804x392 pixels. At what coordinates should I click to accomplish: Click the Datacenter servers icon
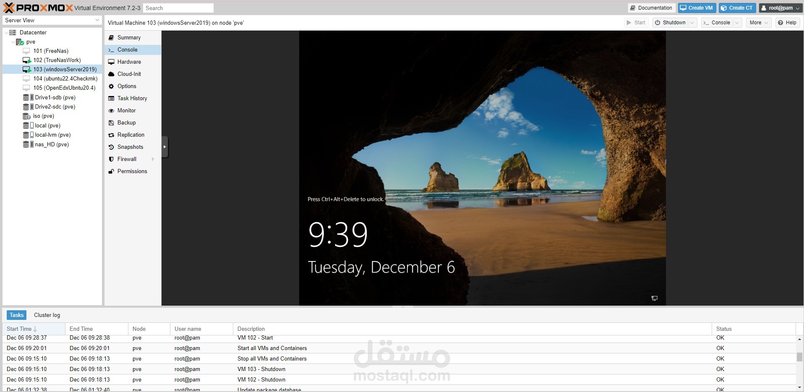(x=13, y=32)
